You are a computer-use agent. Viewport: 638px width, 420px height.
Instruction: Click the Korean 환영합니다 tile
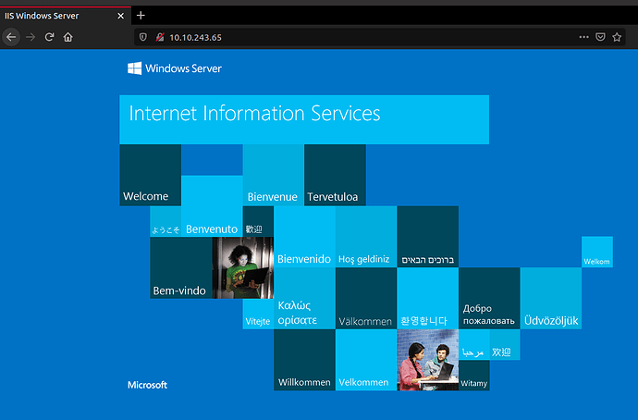427,298
